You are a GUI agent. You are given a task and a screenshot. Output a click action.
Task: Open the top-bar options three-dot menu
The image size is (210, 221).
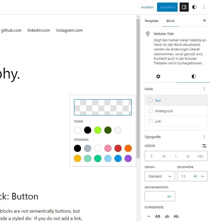[204, 7]
